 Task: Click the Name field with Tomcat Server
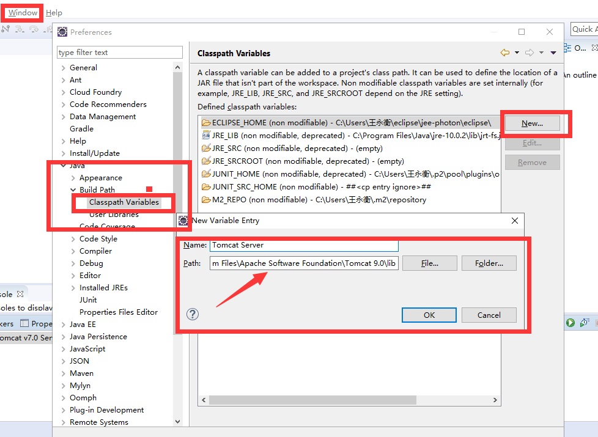[x=304, y=245]
